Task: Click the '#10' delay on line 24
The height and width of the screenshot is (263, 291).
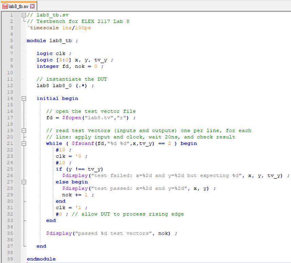Action: (x=60, y=163)
